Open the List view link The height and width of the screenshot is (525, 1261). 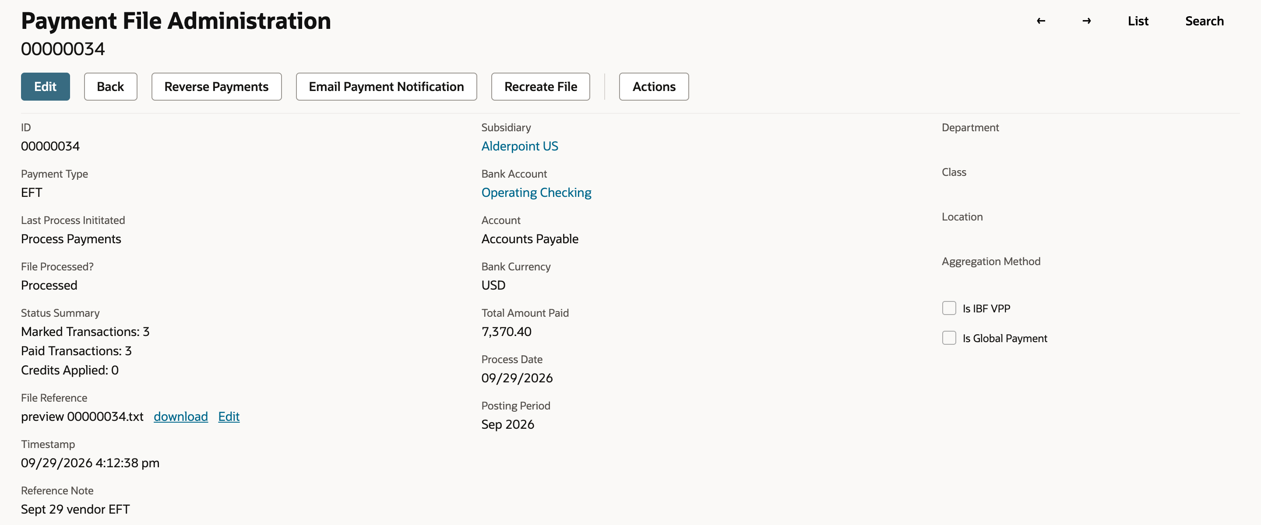coord(1138,21)
